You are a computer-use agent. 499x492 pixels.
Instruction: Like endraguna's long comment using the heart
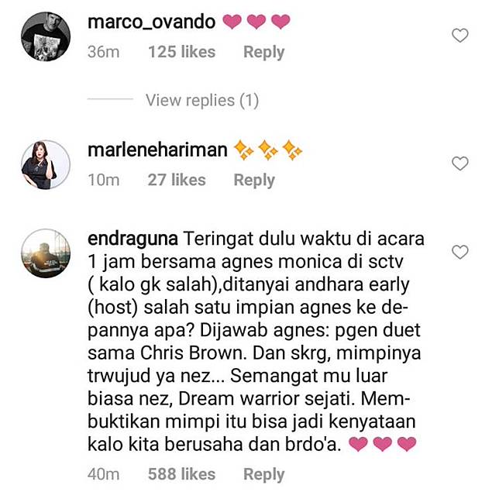coord(459,252)
